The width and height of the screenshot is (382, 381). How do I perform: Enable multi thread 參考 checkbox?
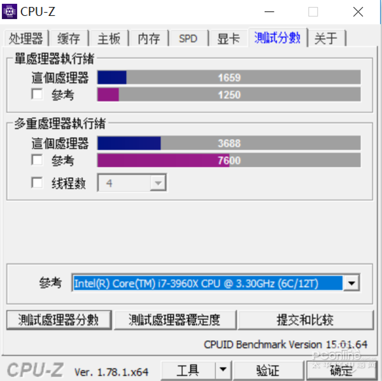pos(37,160)
